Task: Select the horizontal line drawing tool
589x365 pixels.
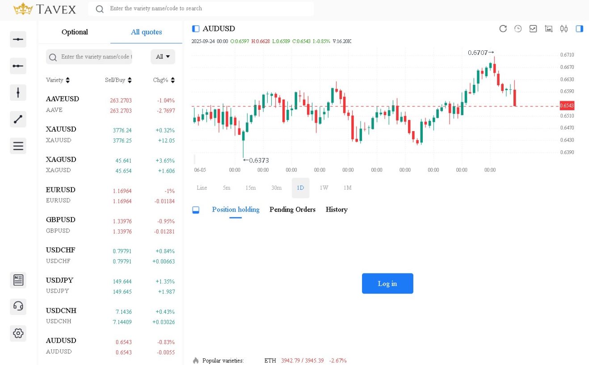Action: [x=18, y=40]
